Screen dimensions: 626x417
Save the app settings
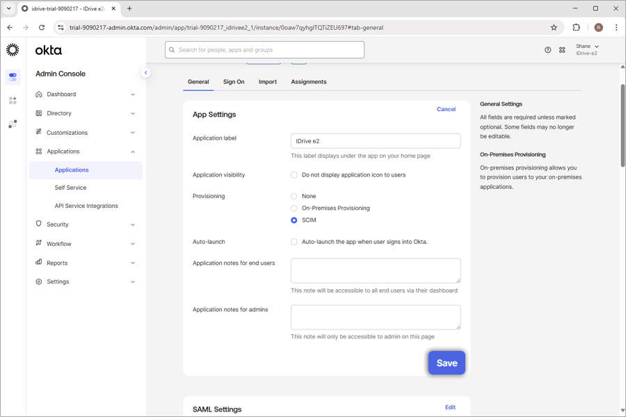447,363
